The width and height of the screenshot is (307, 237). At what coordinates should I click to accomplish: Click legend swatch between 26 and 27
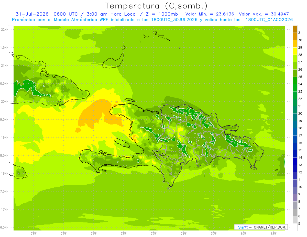(x=295, y=66)
